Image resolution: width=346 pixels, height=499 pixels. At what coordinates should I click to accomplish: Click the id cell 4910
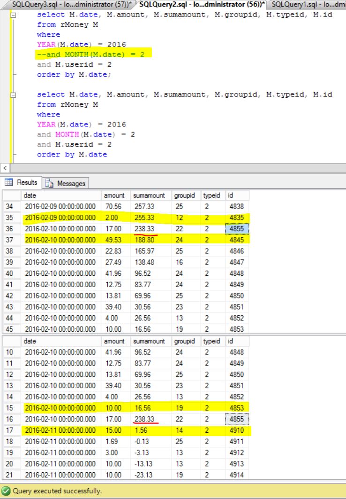click(x=237, y=430)
